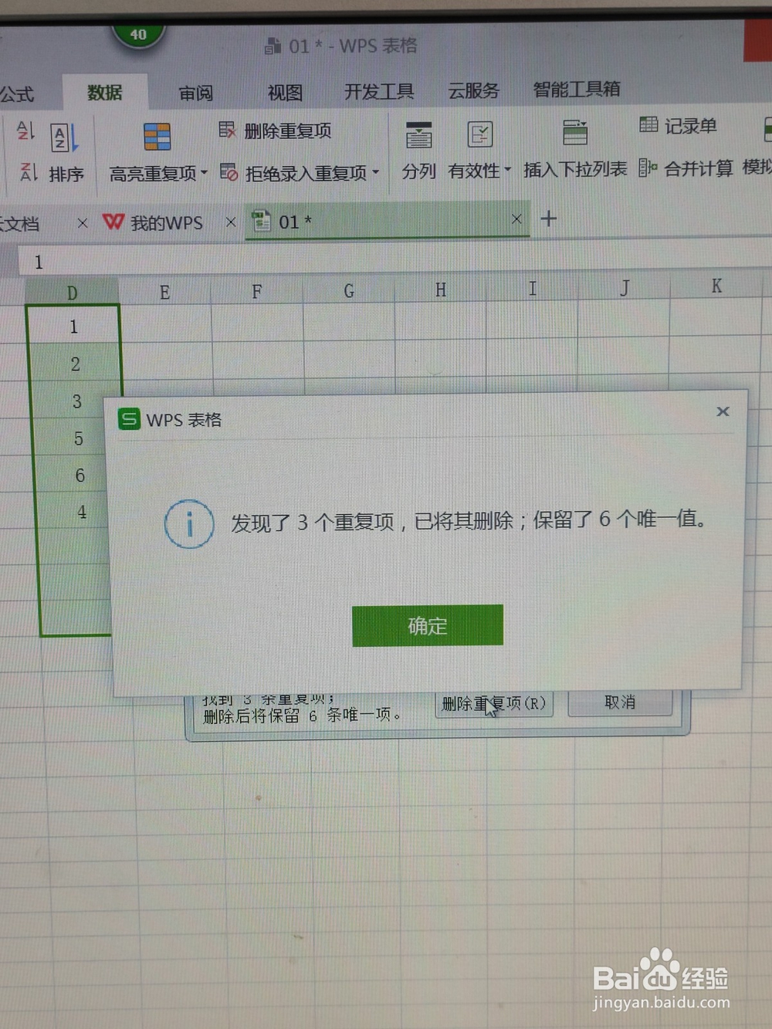Click the 插入下拉列表 icon
772x1029 pixels.
click(575, 132)
